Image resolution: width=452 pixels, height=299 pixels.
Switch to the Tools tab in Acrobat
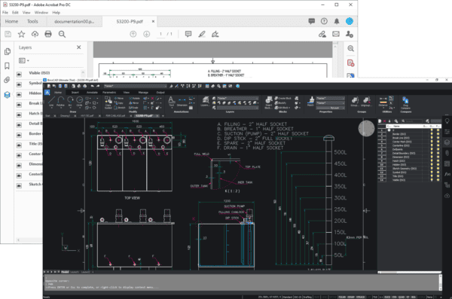point(32,21)
